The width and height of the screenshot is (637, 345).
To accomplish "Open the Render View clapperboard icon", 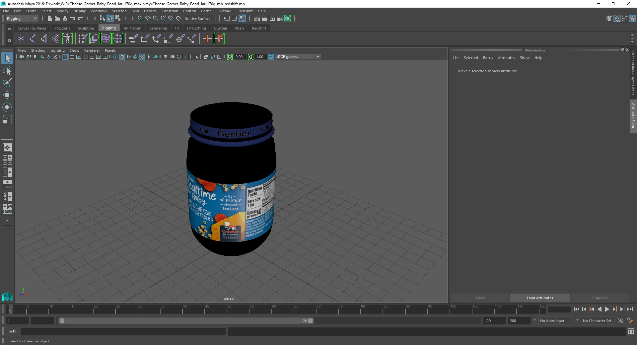I will (257, 19).
